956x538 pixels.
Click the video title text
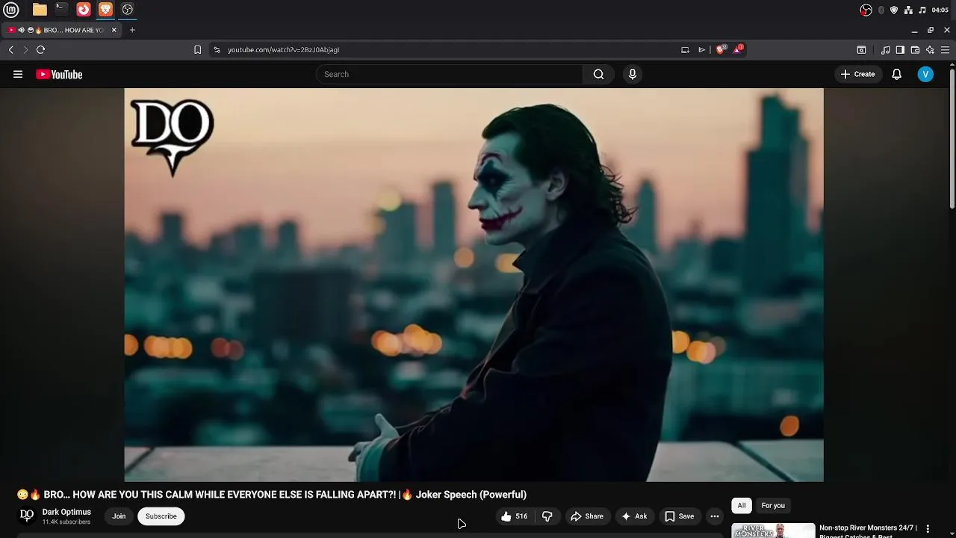pos(272,495)
